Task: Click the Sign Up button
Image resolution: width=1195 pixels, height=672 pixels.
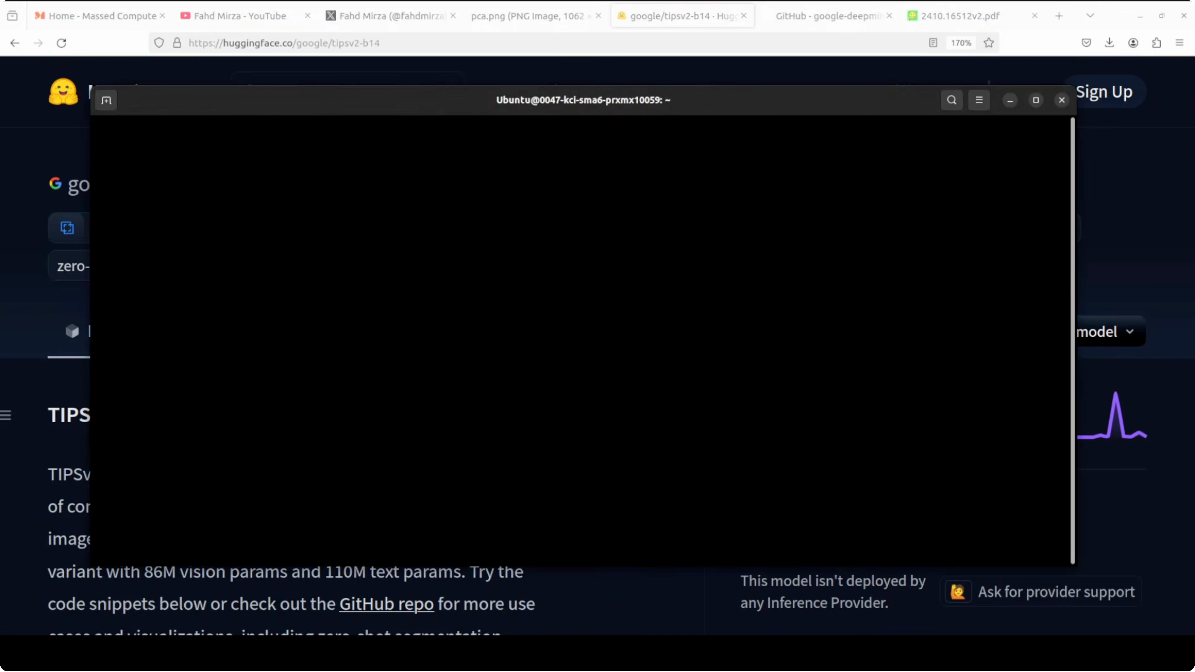Action: tap(1104, 92)
